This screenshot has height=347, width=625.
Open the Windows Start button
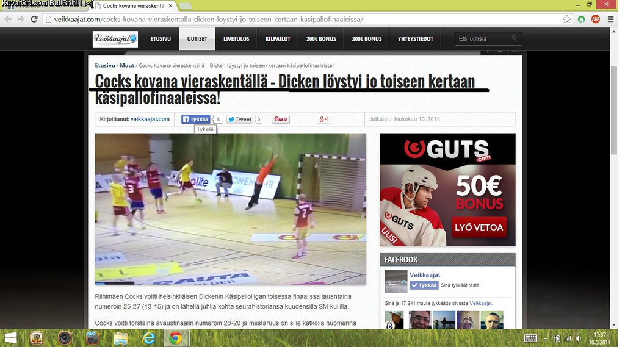tap(10, 337)
